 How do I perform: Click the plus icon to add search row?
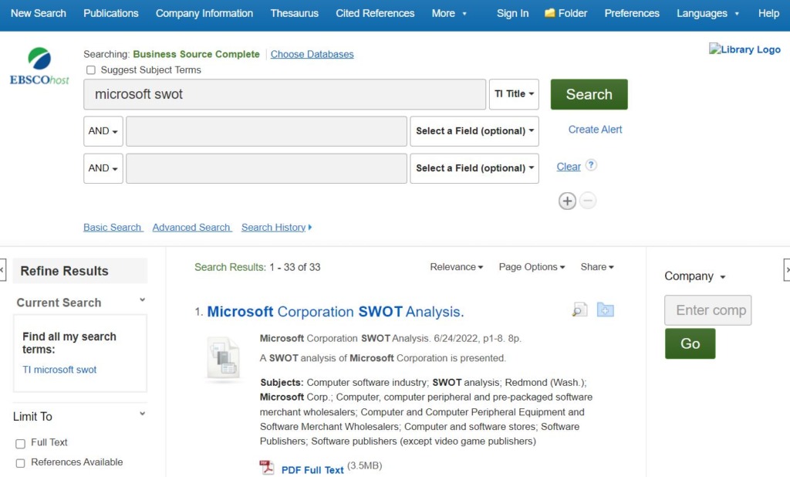pos(567,201)
